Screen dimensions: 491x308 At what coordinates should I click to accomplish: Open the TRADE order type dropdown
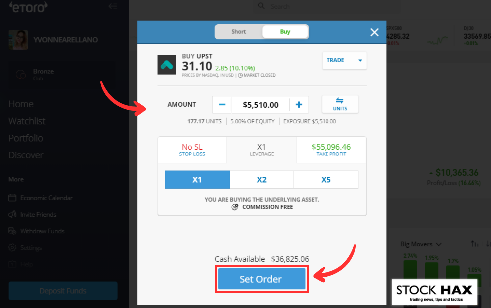(344, 60)
